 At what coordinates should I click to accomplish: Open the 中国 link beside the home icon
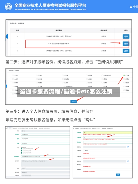[x=136, y=7]
